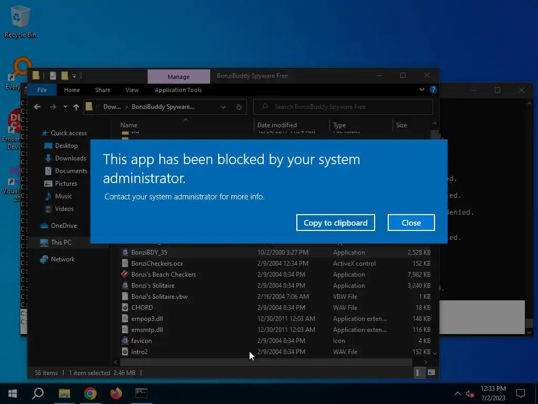Select Network in the navigation pane
Screen dimensions: 538x404
63,259
